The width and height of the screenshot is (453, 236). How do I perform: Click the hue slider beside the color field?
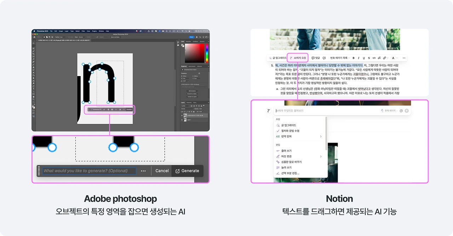(207, 53)
